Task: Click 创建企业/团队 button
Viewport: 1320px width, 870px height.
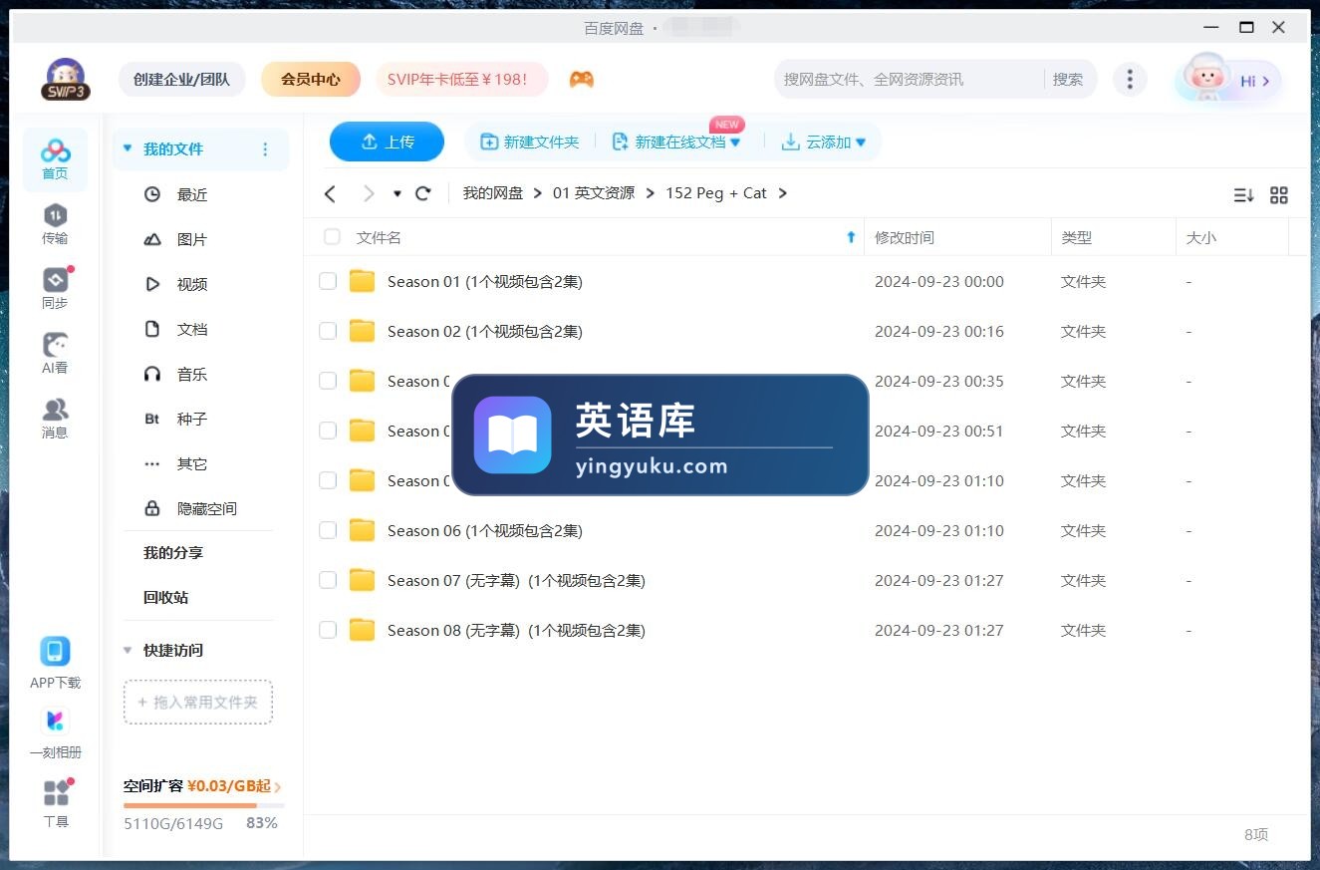Action: (x=181, y=79)
